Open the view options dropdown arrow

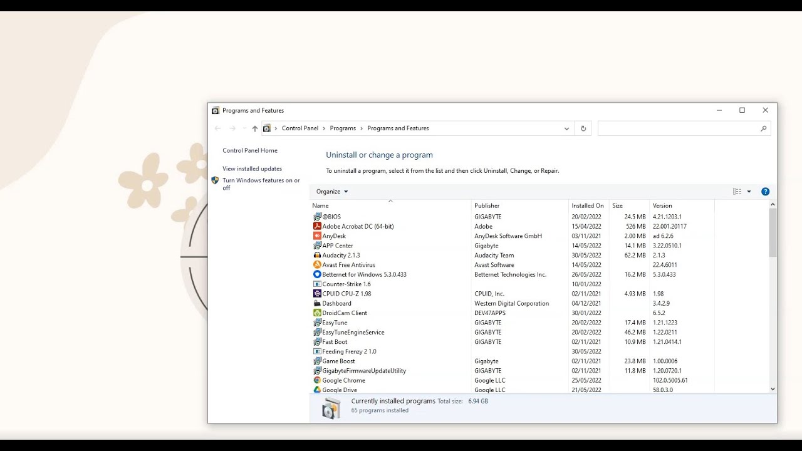pyautogui.click(x=749, y=192)
